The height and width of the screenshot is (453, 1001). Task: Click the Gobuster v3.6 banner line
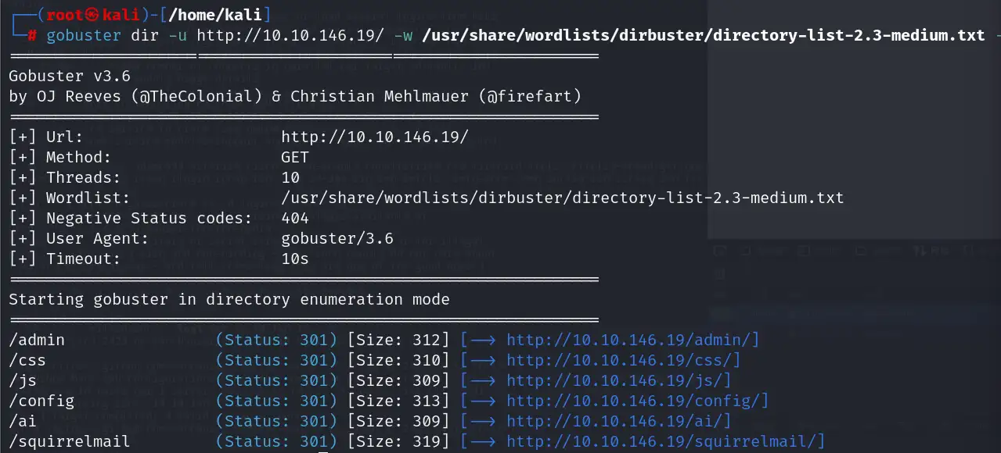click(70, 77)
